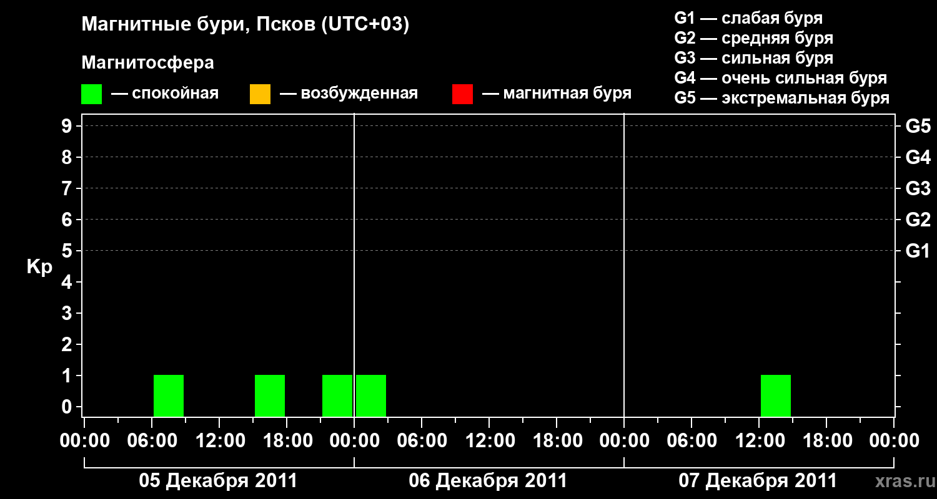Click the '— возбужденная' legend label

tap(349, 94)
